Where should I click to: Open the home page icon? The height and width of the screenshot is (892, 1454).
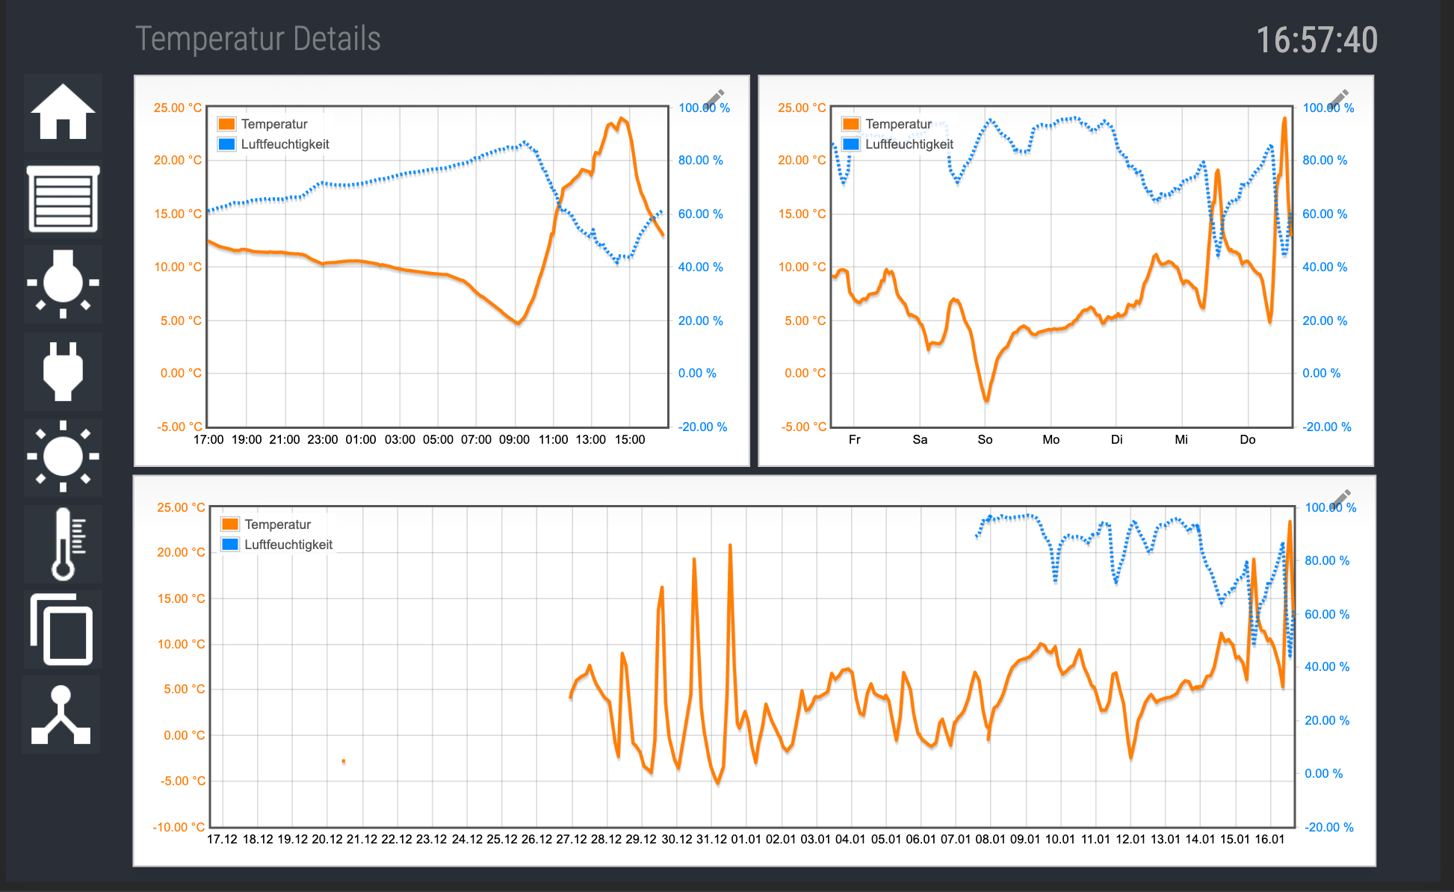(63, 112)
